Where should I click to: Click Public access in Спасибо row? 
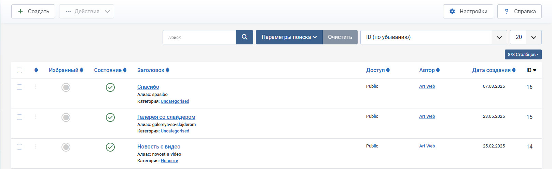click(x=372, y=86)
